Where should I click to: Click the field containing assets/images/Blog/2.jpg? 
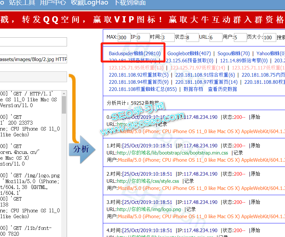[34, 59]
